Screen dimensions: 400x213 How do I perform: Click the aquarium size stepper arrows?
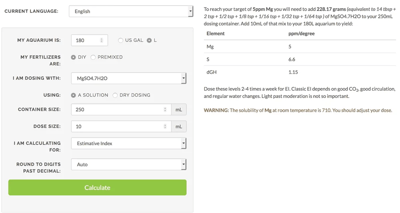coord(102,40)
